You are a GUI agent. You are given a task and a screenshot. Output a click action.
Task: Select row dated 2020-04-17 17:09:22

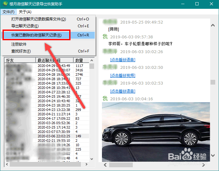pyautogui.click(x=47, y=119)
